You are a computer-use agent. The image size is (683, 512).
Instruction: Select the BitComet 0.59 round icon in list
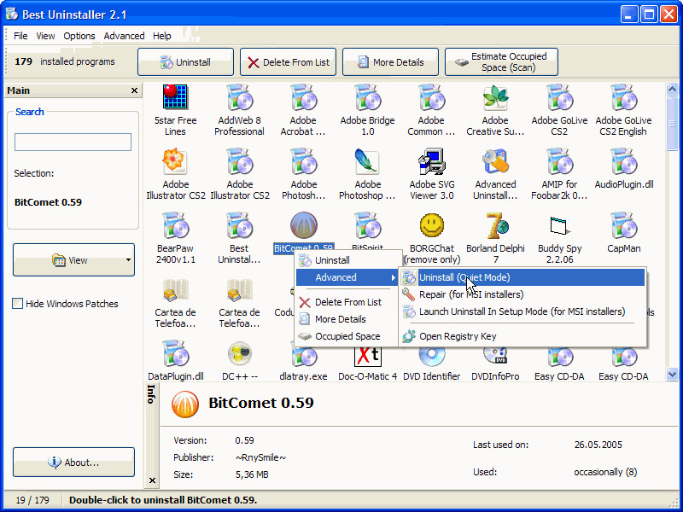tap(304, 225)
